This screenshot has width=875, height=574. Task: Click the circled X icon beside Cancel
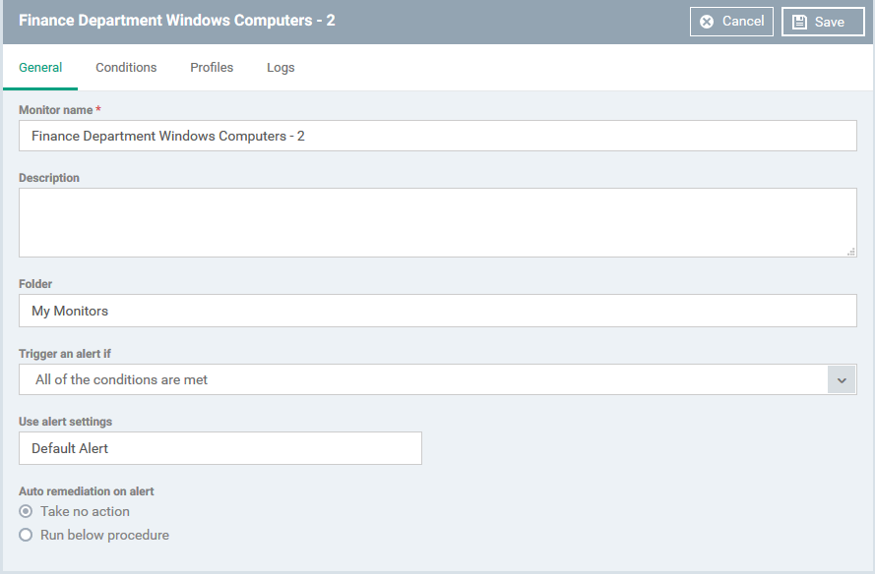(x=707, y=22)
